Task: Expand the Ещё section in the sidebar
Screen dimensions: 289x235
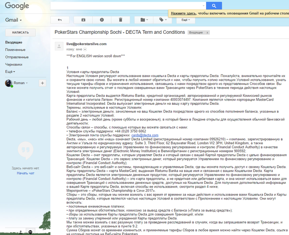Action: 10,72
